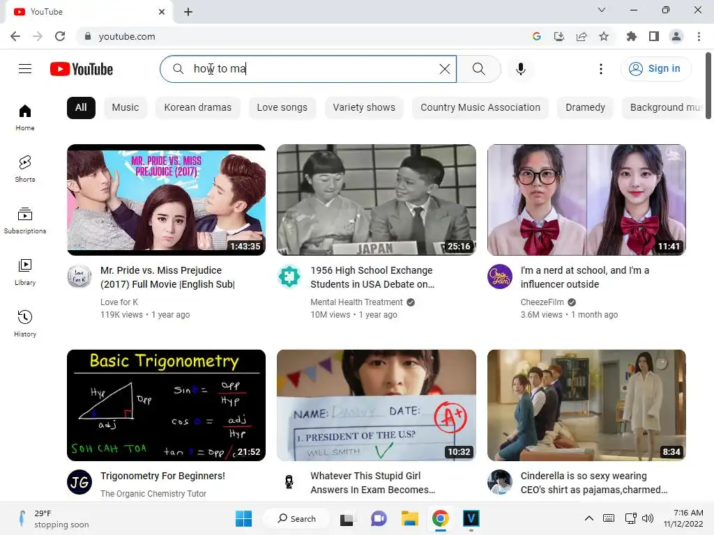
Task: Select the Love songs chip
Action: [x=282, y=108]
